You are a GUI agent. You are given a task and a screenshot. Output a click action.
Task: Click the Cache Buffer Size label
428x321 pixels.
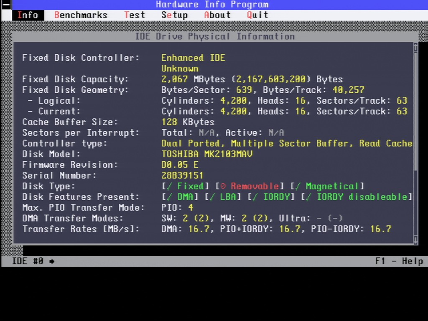[70, 122]
